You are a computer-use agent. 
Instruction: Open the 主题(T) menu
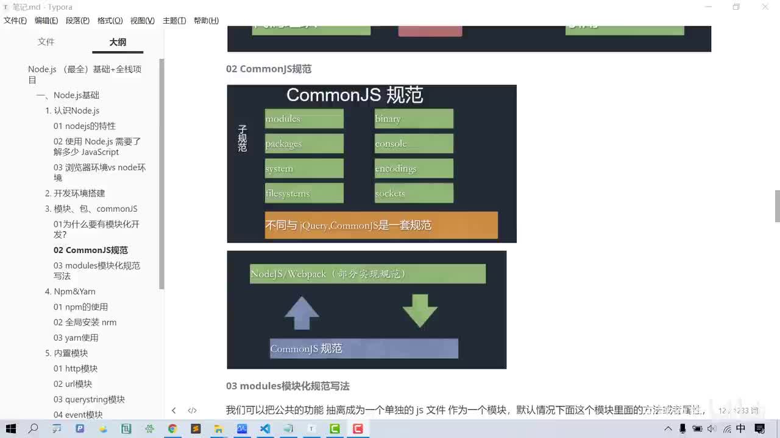pos(174,21)
